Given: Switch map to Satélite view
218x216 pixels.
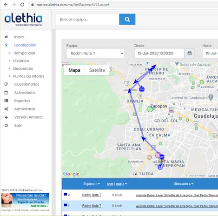Looking at the screenshot, I should (97, 70).
